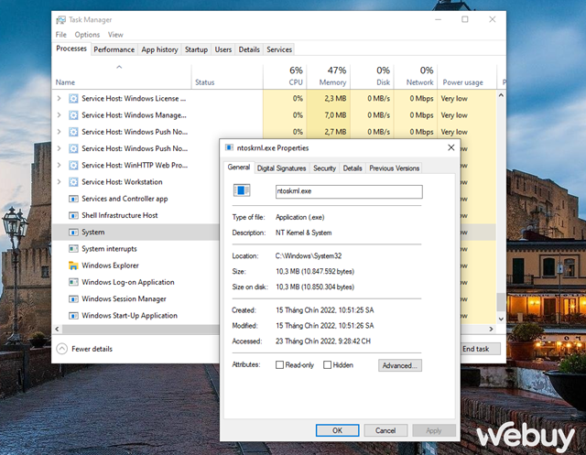The image size is (586, 455).
Task: Click the Windows Log-on Application icon
Action: 73,282
